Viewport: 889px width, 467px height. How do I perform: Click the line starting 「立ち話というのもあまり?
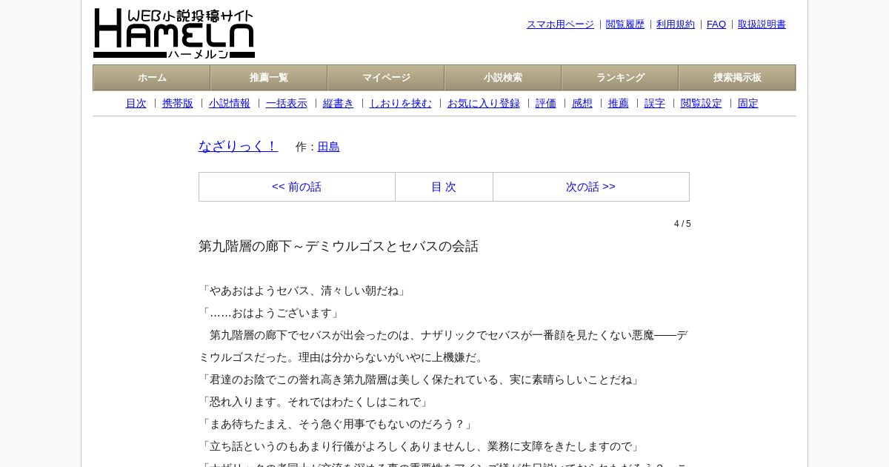point(420,446)
